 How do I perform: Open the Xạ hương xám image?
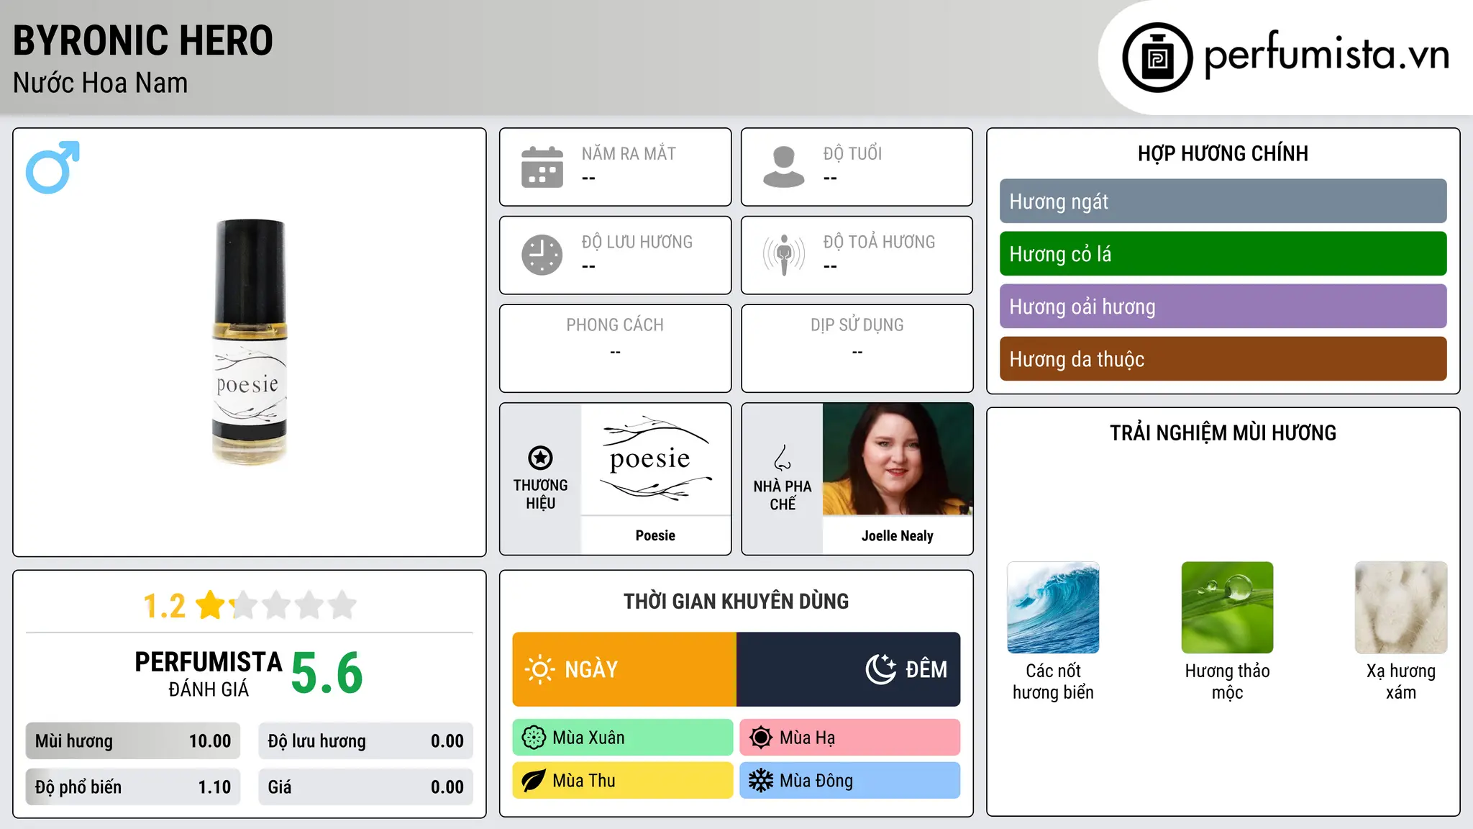tap(1401, 607)
